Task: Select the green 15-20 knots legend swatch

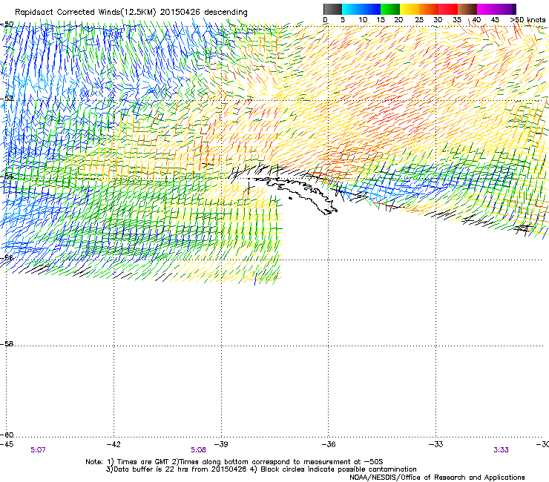Action: 390,9
